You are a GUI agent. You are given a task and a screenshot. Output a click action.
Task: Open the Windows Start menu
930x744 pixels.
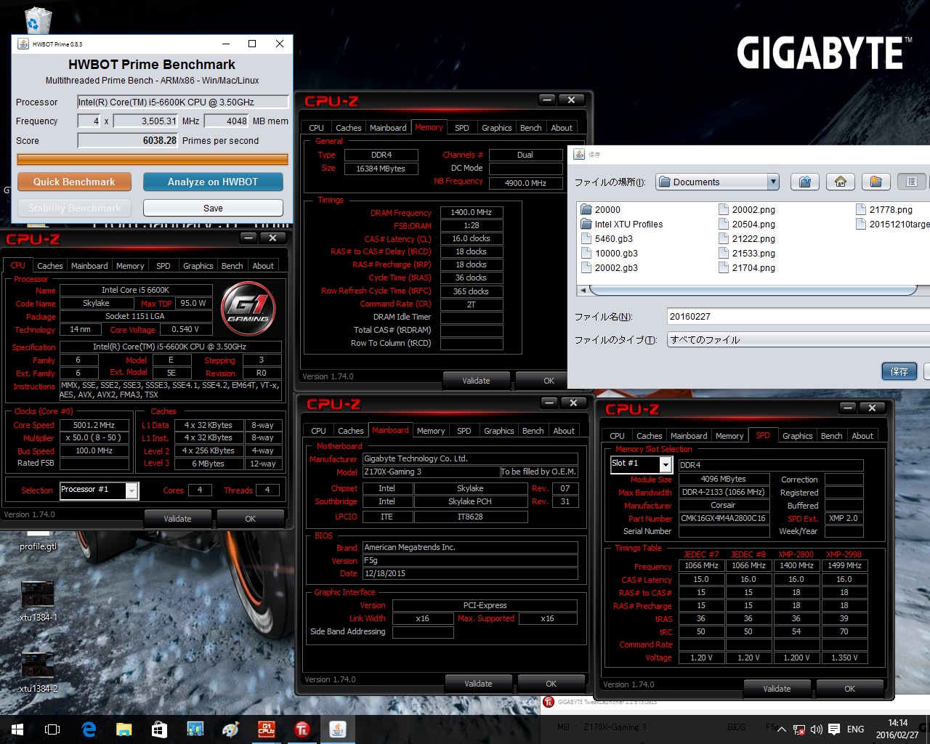point(17,729)
